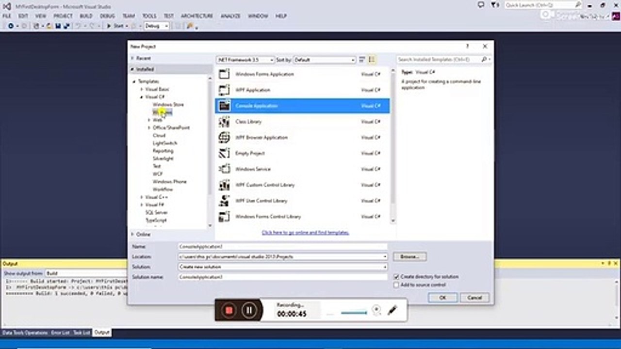Viewport: 621px width, 349px height.
Task: Pause the screen recording
Action: pyautogui.click(x=249, y=310)
